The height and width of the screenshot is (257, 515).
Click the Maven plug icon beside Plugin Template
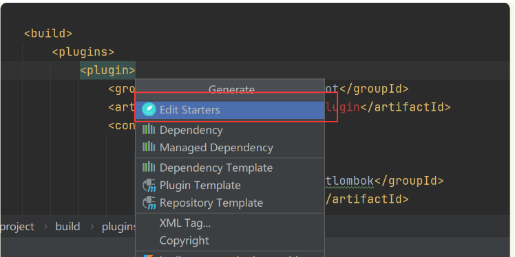point(149,186)
